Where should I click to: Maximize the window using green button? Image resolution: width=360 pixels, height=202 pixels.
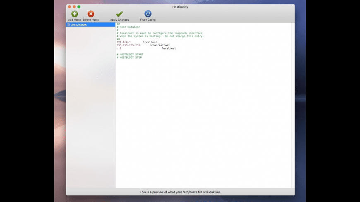pos(79,7)
